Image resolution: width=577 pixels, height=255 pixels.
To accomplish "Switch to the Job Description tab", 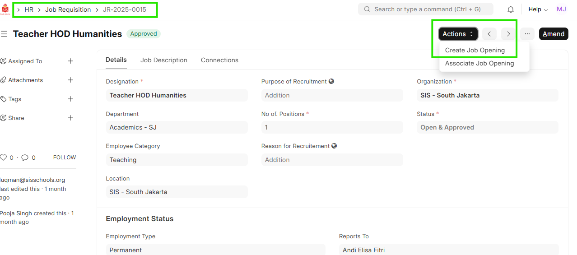I will coord(163,60).
